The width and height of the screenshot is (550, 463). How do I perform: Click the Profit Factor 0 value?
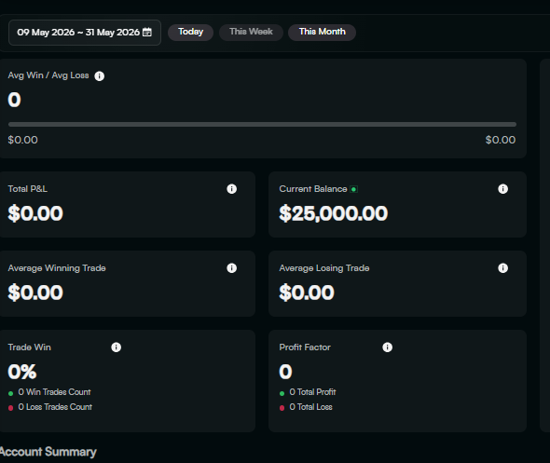pyautogui.click(x=285, y=372)
